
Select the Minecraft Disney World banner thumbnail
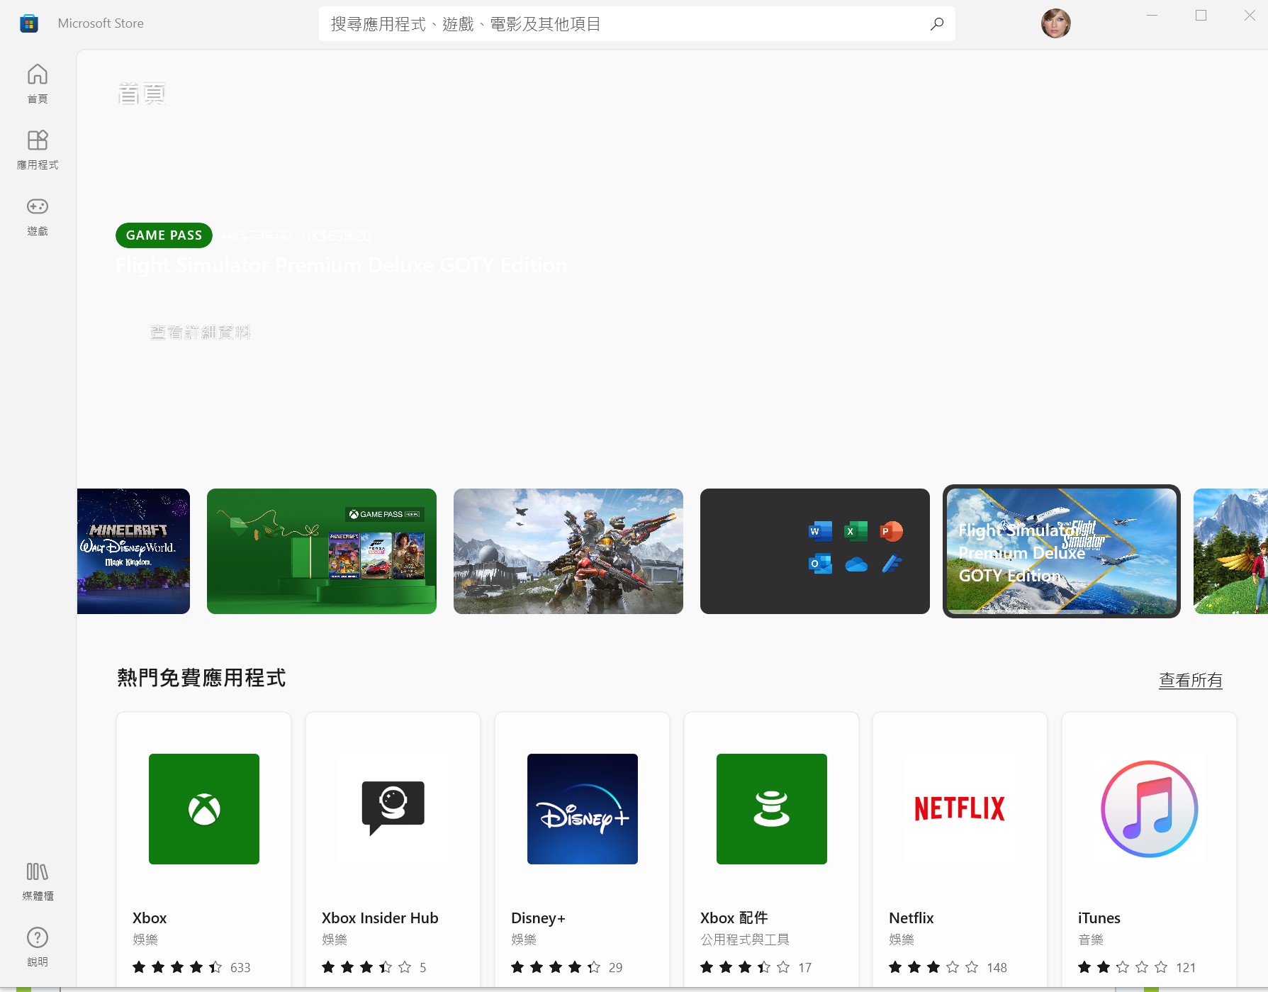coord(134,551)
